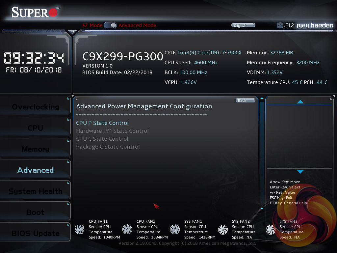
Task: Click the Memory 32768 MB value
Action: pos(281,53)
